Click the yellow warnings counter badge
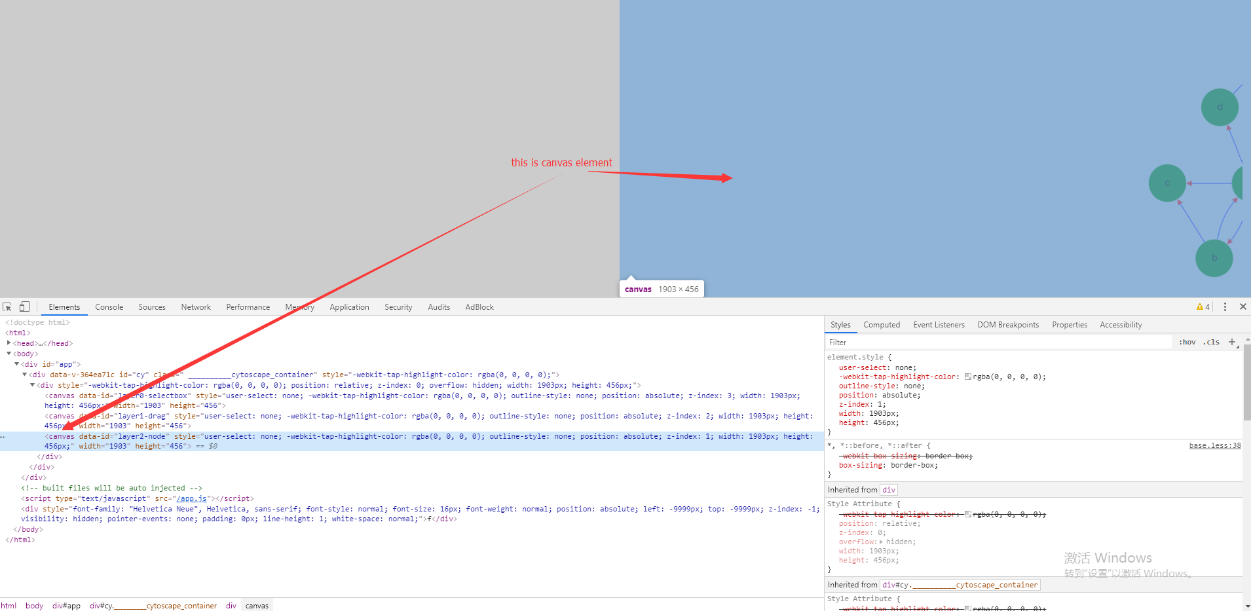 pos(1204,306)
